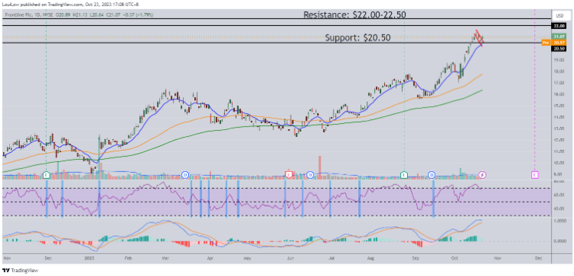Click the '2023' time axis label
The image size is (574, 276).
pos(90,258)
